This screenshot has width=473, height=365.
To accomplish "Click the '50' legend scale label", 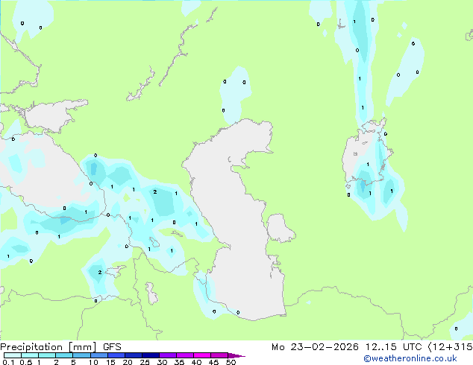I will [x=231, y=362].
